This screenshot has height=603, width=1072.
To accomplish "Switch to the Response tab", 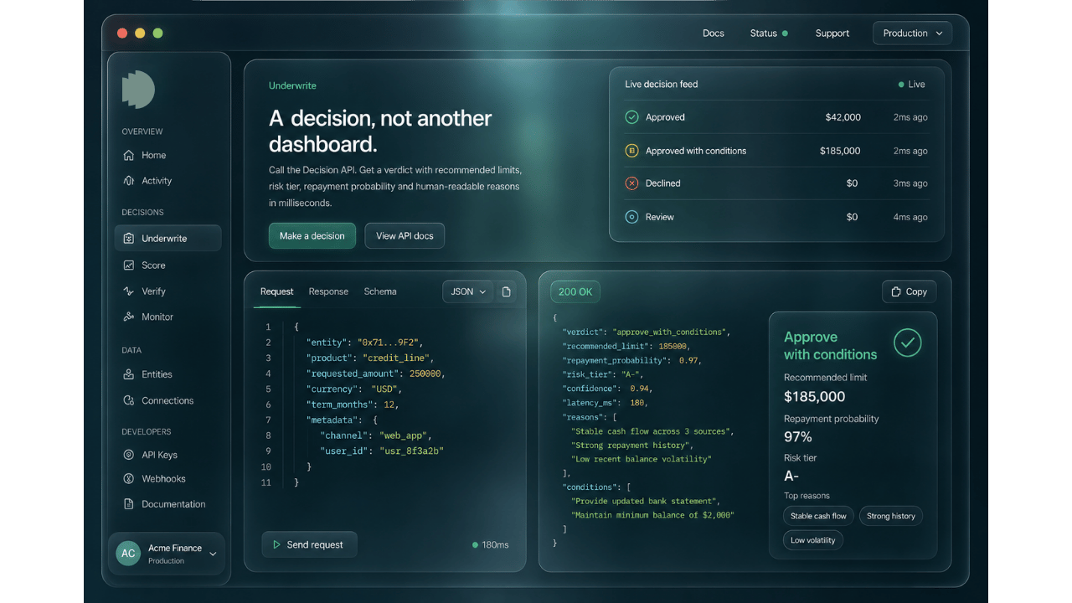I will [x=328, y=291].
